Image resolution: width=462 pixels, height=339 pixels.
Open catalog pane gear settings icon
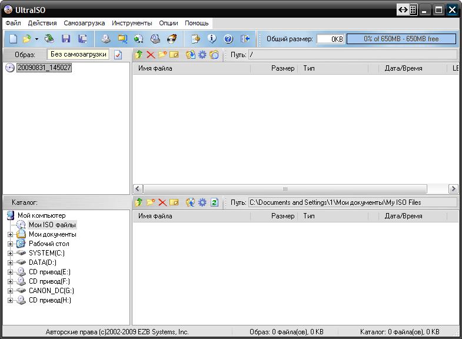pyautogui.click(x=202, y=202)
